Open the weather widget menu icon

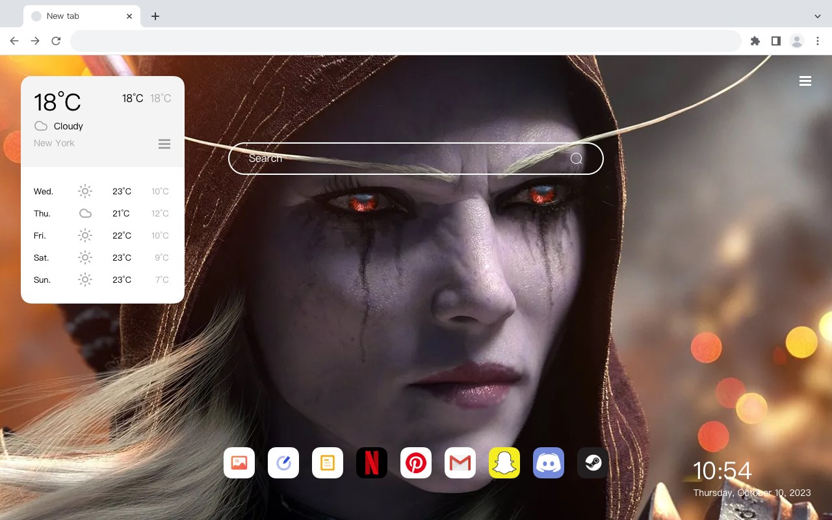pyautogui.click(x=164, y=144)
